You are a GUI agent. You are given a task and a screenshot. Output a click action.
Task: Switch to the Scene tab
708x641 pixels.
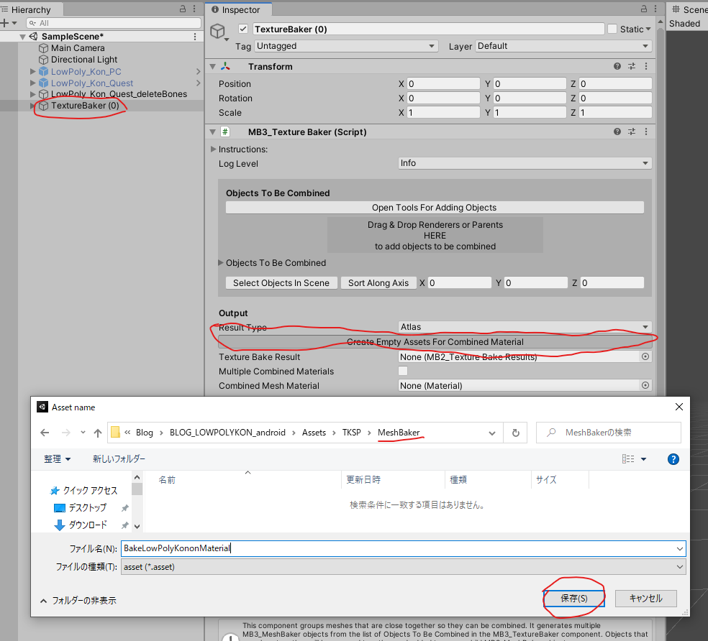[x=689, y=9]
